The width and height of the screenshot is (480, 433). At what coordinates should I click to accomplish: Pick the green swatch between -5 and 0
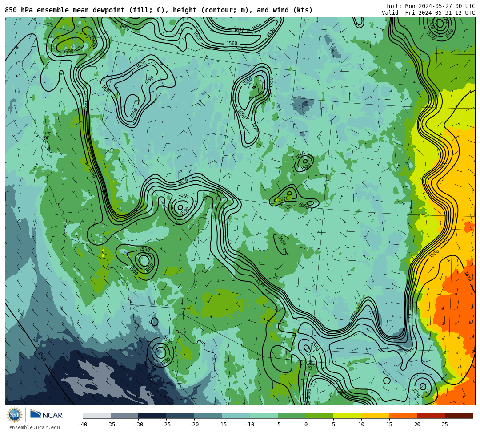[292, 416]
